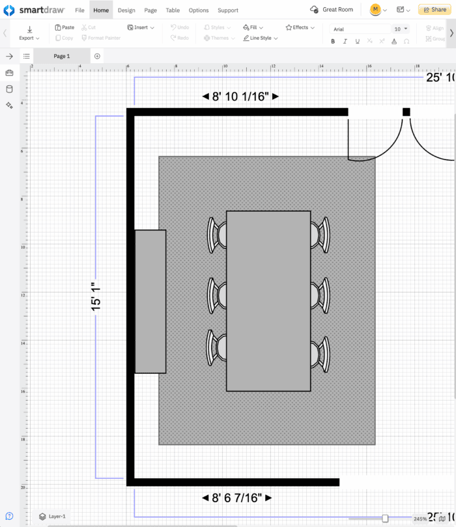Click the Arial font name field
456x527 pixels.
[360, 29]
